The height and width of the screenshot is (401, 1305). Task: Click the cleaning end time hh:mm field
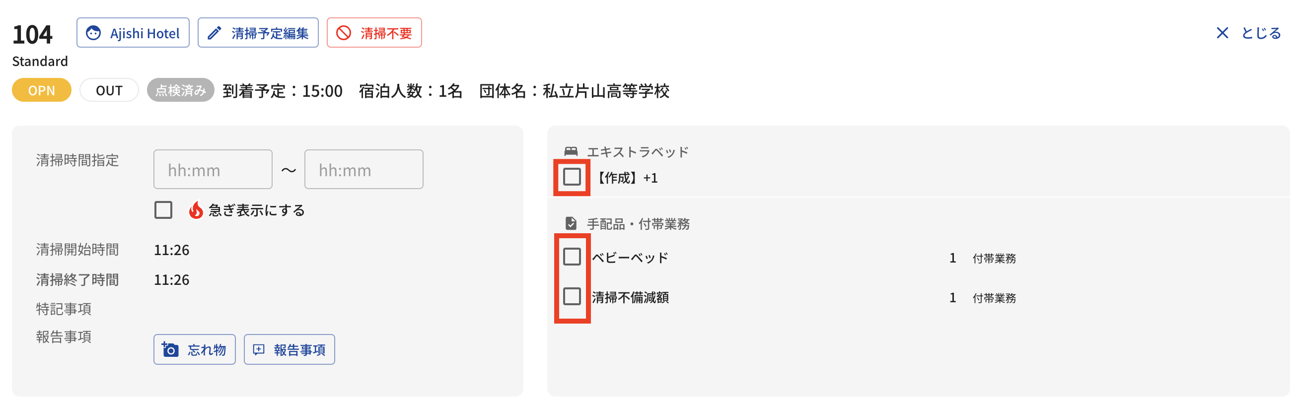coord(363,170)
